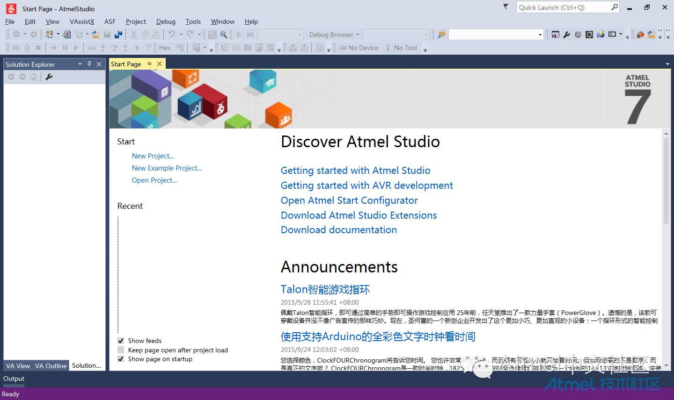Open the New Project dropdown arrow
Viewport: 674px width, 400px height.
58,34
